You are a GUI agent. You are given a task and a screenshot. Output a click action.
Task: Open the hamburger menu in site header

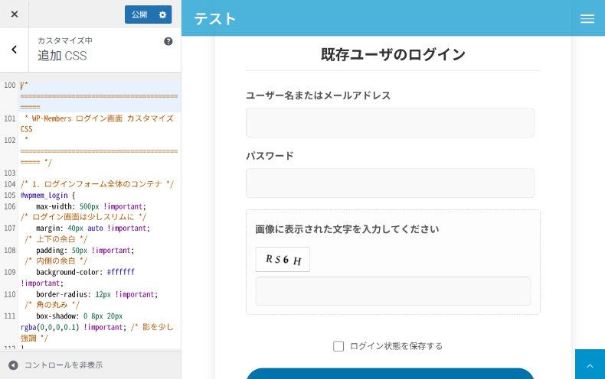[587, 18]
